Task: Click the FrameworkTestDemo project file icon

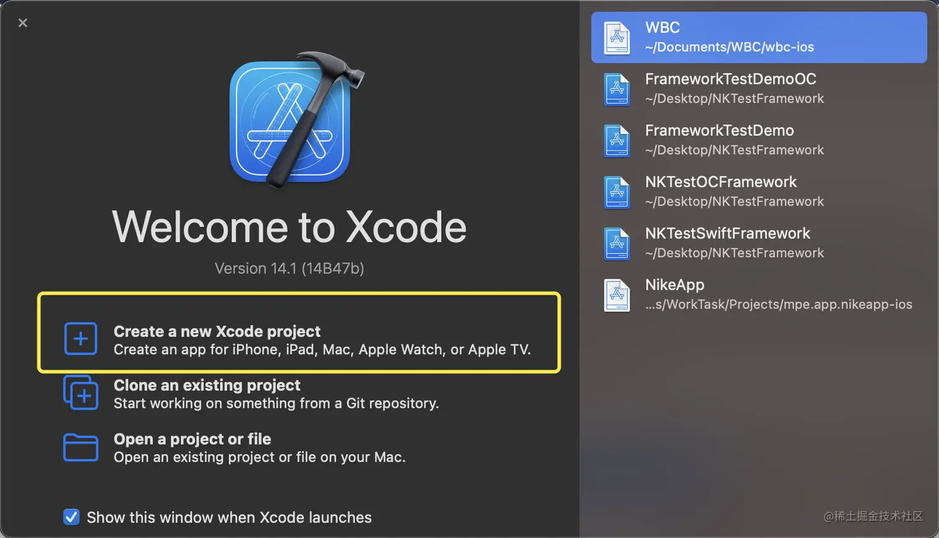Action: 617,140
